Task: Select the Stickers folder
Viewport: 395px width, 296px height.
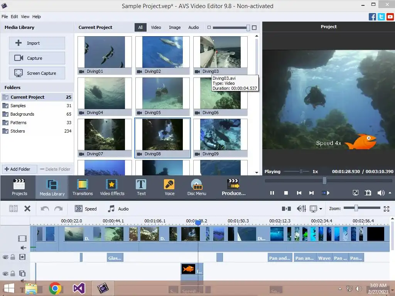Action: [37, 131]
